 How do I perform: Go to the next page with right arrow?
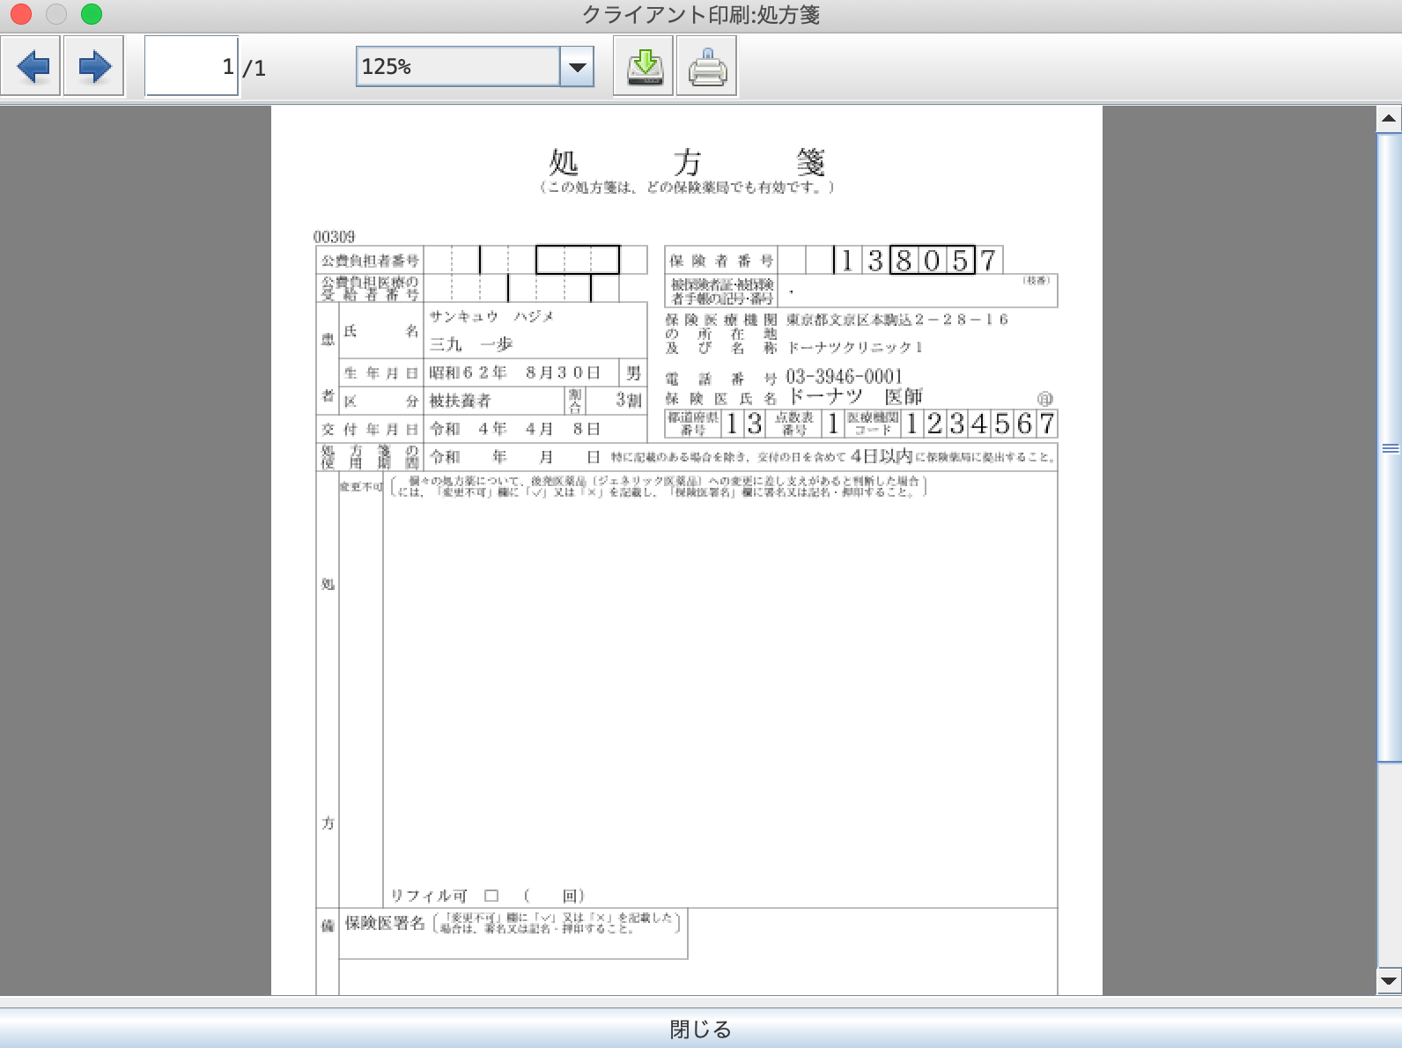(93, 66)
